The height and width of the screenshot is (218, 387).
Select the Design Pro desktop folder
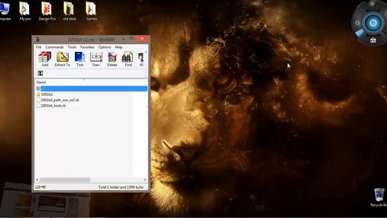pos(47,11)
